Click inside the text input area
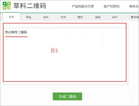Screen dimensions: 139x106 (66, 56)
